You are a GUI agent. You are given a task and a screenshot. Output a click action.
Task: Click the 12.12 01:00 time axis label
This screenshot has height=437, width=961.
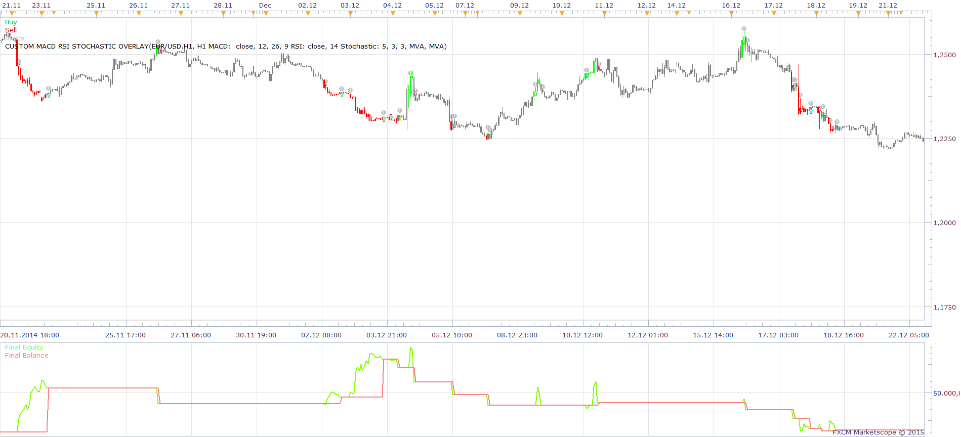[648, 335]
